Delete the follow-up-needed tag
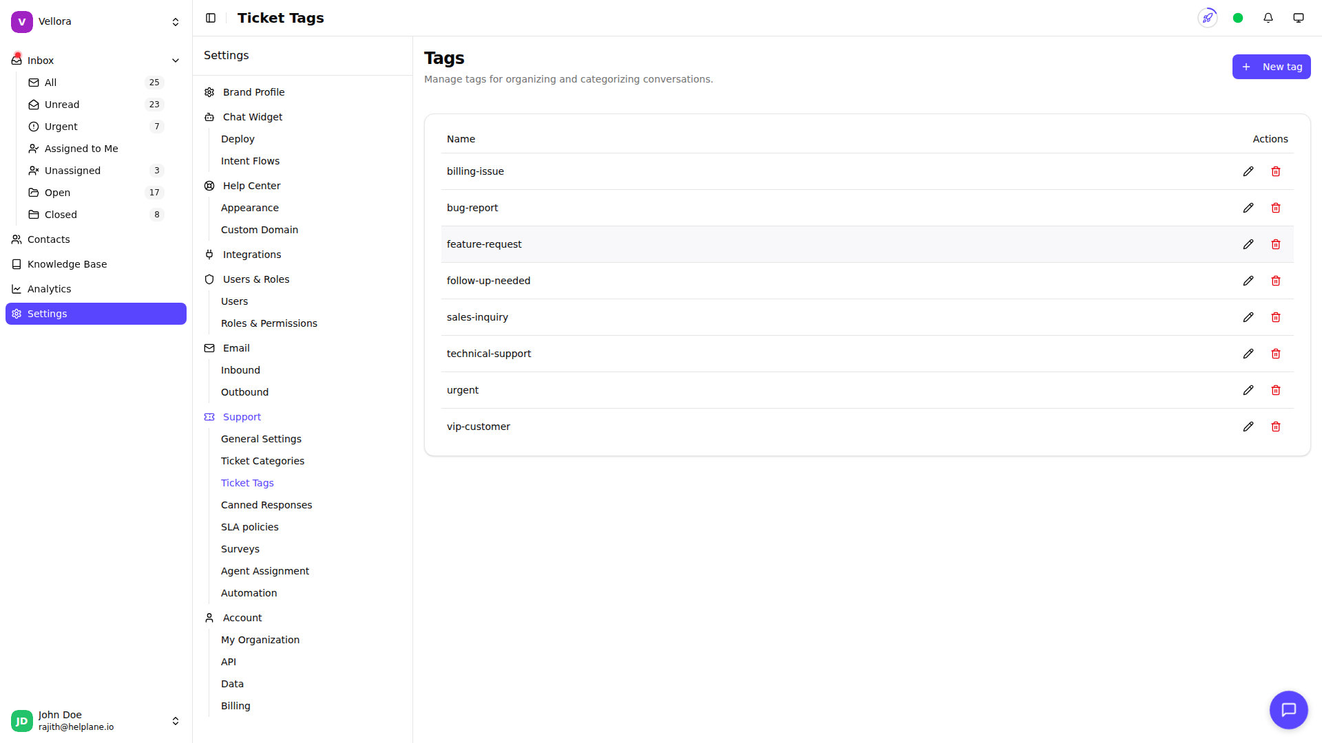This screenshot has width=1322, height=743. tap(1276, 281)
